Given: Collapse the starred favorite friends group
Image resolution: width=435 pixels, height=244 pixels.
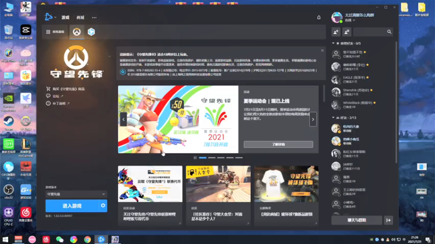Looking at the screenshot, I should tap(333, 43).
